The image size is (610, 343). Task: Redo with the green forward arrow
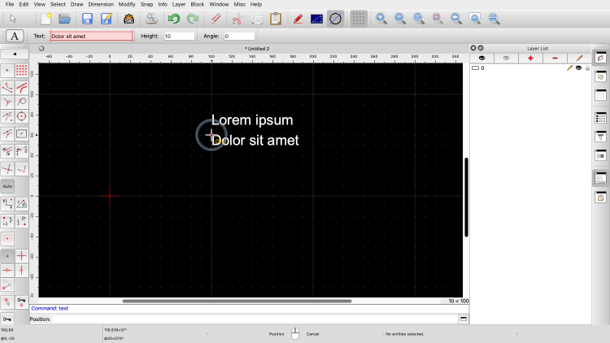point(193,19)
